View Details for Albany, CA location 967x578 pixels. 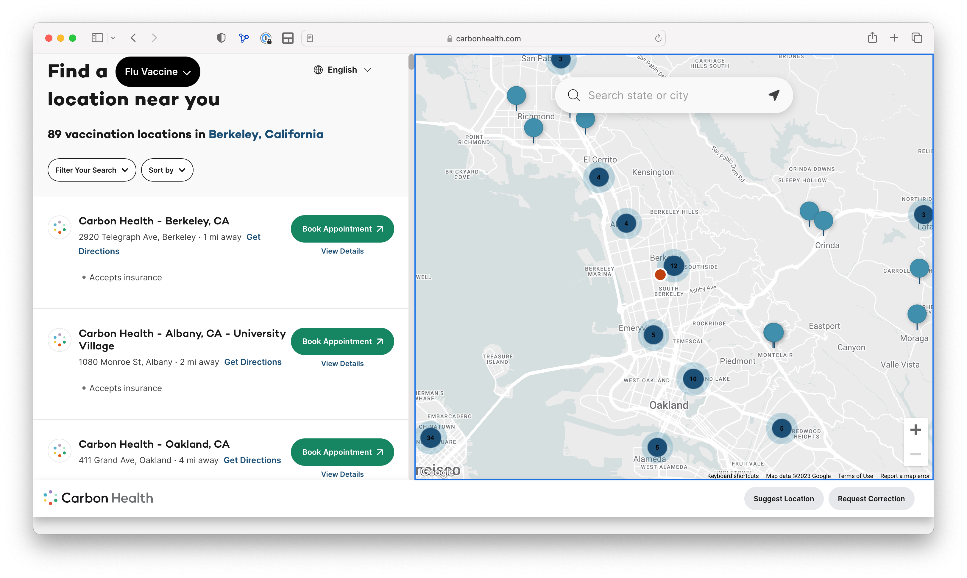pyautogui.click(x=342, y=363)
